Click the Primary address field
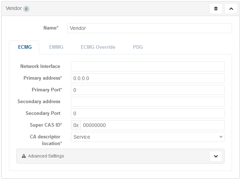This screenshot has width=242, height=181. point(148,78)
